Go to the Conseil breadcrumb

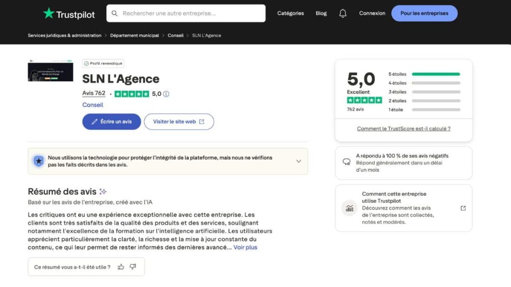(x=175, y=35)
